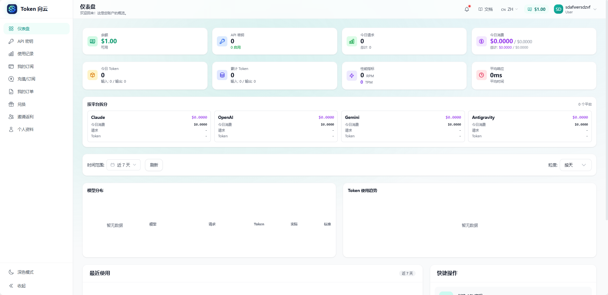The width and height of the screenshot is (608, 295).
Task: Click the Token 使用趋势 heading
Action: tap(363, 190)
